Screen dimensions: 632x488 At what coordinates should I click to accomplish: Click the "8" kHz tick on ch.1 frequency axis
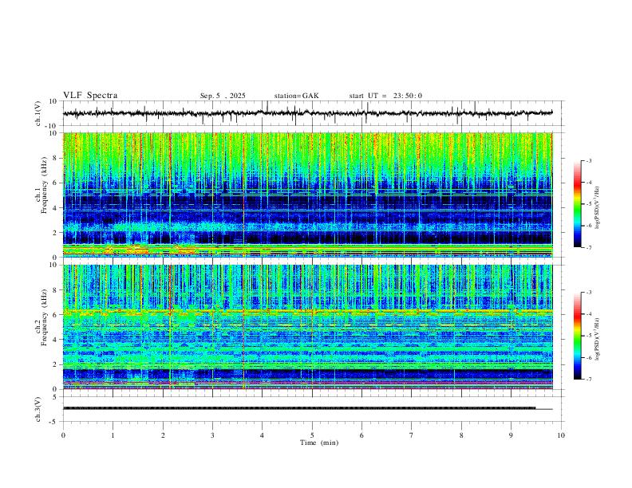coord(56,158)
